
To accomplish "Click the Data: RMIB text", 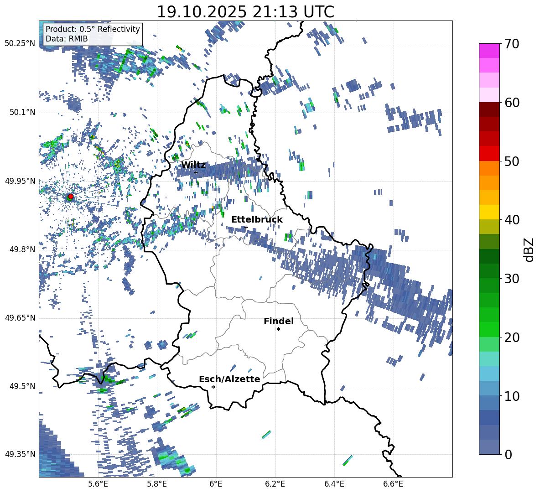I will click(x=67, y=39).
